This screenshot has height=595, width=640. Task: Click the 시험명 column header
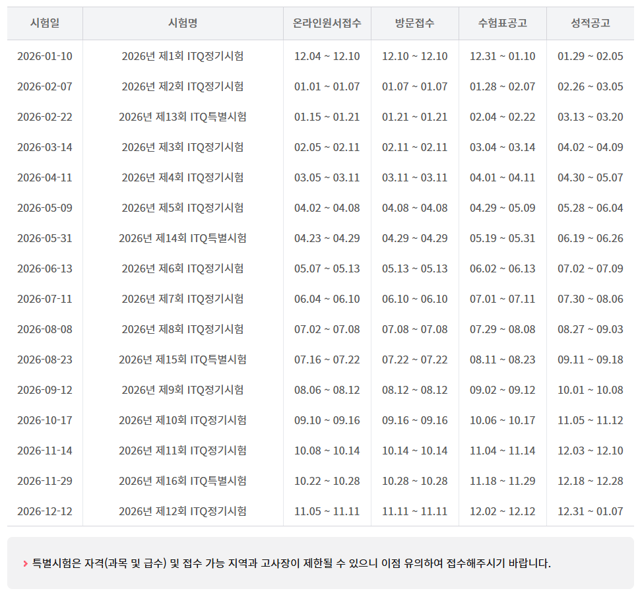[183, 23]
